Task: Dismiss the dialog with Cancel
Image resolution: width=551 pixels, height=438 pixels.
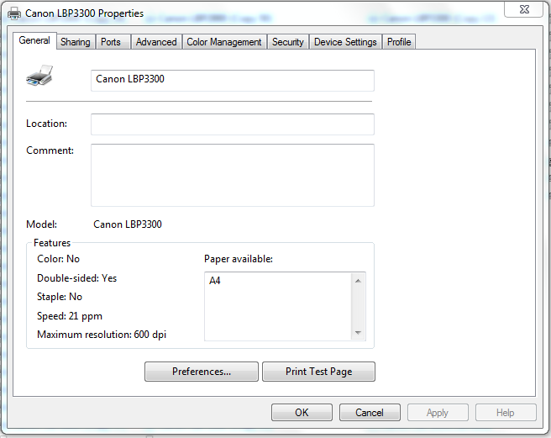Action: [x=370, y=412]
